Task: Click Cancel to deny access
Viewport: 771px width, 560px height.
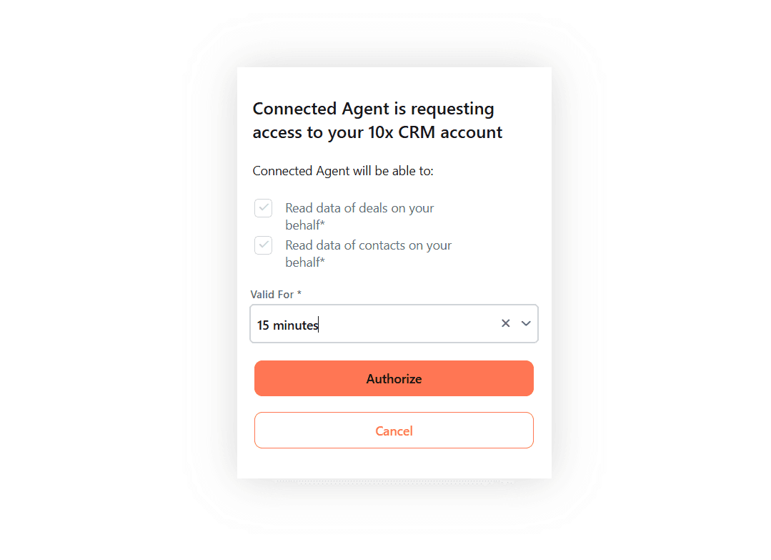Action: [x=394, y=430]
